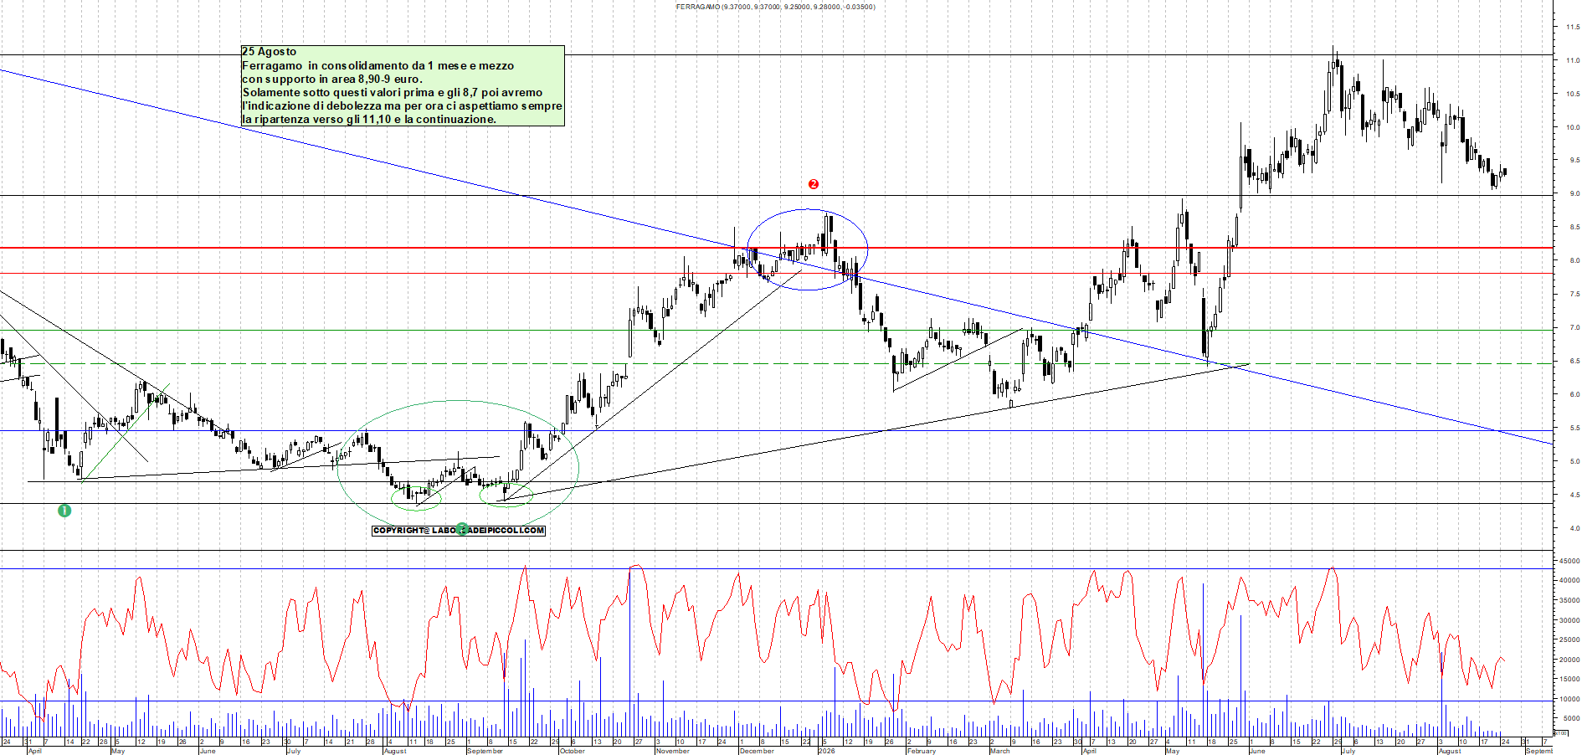Image resolution: width=1582 pixels, height=755 pixels.
Task: Click the December label on the time axis
Action: pyautogui.click(x=757, y=751)
